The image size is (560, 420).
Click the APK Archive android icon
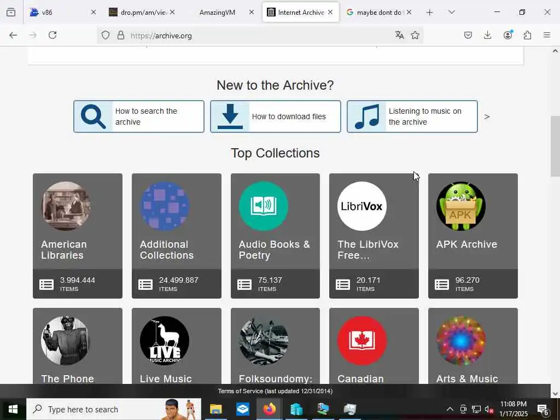point(460,206)
